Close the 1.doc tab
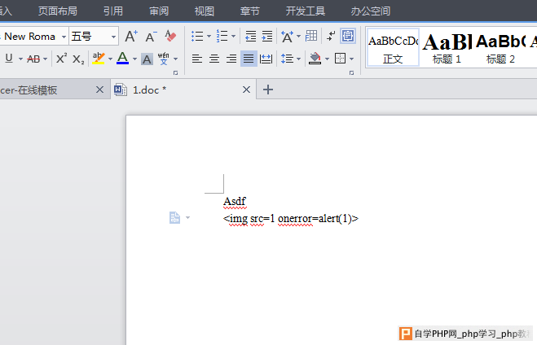Screen dimensions: 537x345 pos(246,90)
